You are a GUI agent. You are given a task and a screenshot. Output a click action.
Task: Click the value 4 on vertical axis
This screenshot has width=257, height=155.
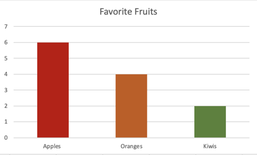click(6, 74)
